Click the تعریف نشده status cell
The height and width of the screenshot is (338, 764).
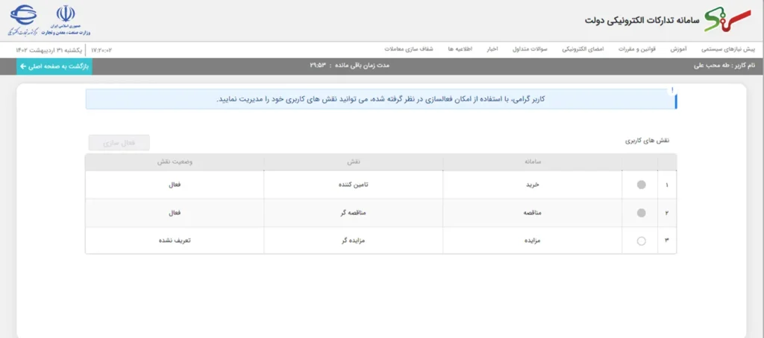click(175, 240)
